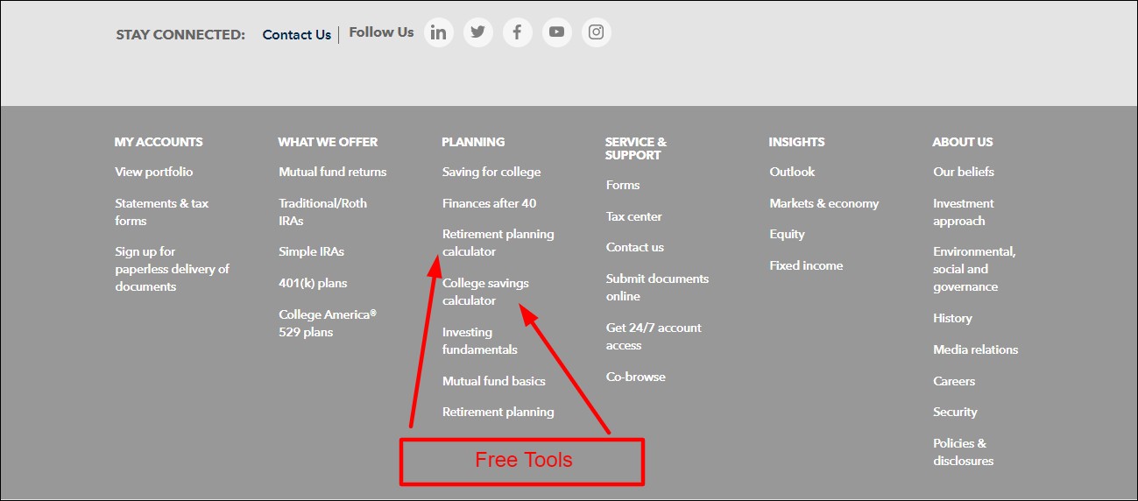Visit the Careers page link
The width and height of the screenshot is (1138, 501).
tap(953, 381)
